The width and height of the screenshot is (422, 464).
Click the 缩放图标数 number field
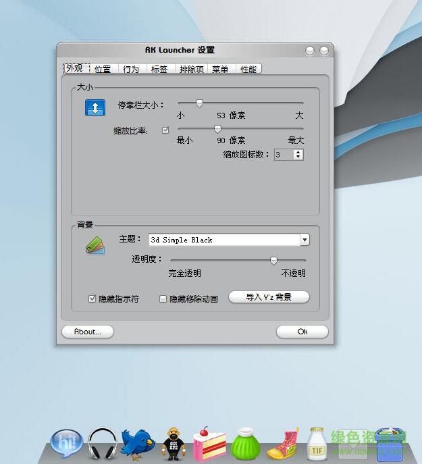coord(284,155)
